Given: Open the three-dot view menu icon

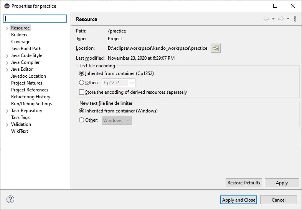Looking at the screenshot, I should coord(295,19).
